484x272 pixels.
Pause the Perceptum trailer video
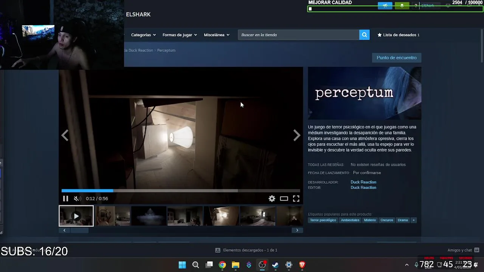(65, 198)
